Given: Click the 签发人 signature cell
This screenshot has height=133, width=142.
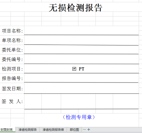Looking at the screenshot, I should 81,101.
